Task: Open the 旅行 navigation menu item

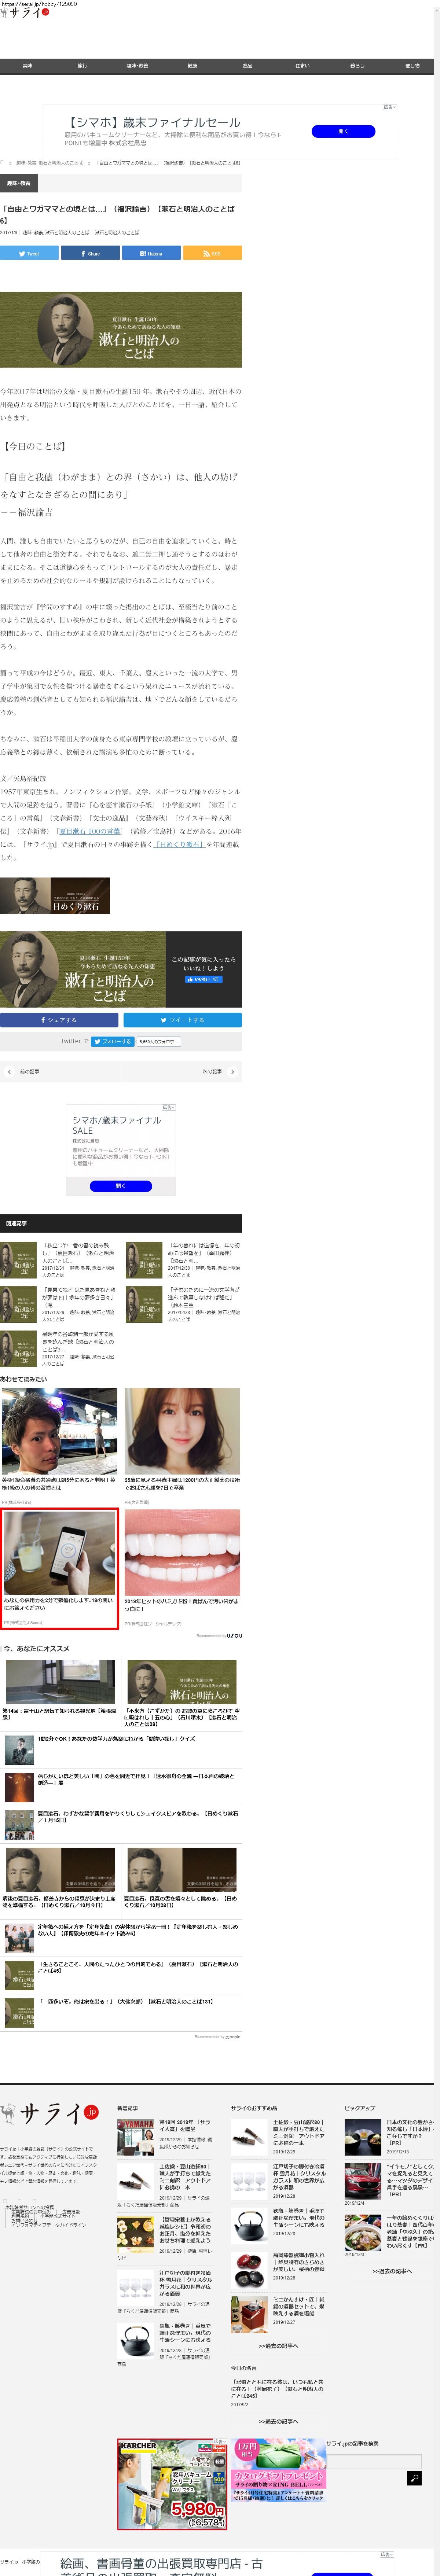Action: (x=82, y=66)
